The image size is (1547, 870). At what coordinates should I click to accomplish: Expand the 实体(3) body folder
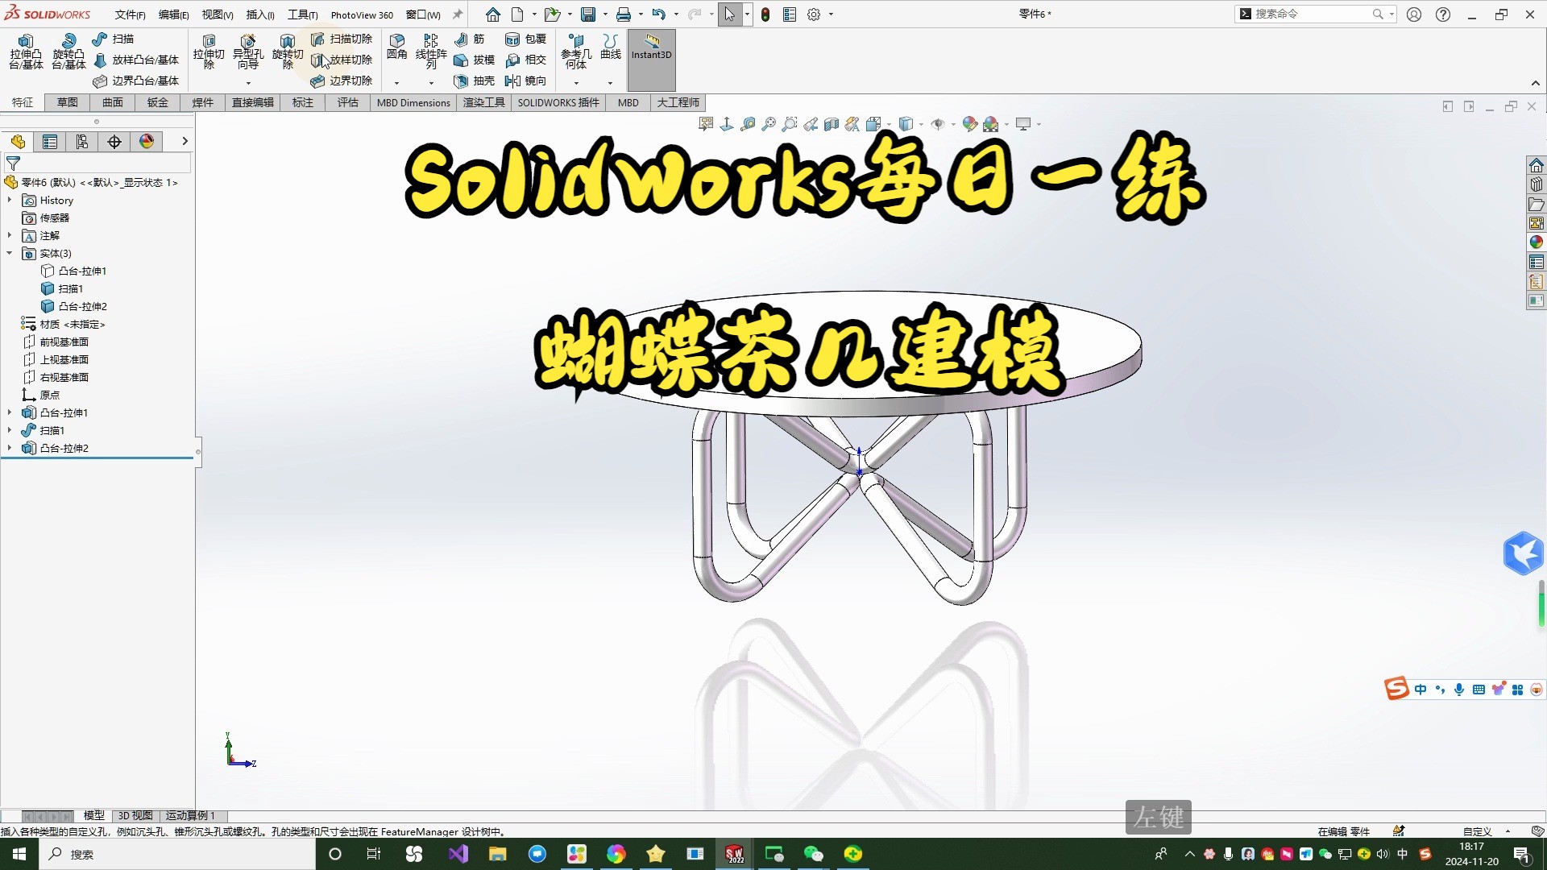pyautogui.click(x=12, y=253)
